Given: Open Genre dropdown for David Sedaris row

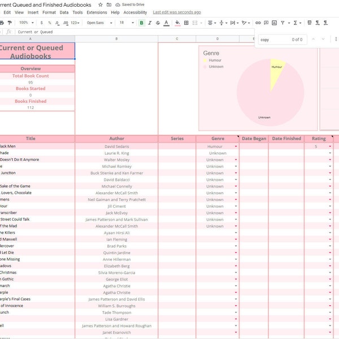Looking at the screenshot, I should pos(236,146).
